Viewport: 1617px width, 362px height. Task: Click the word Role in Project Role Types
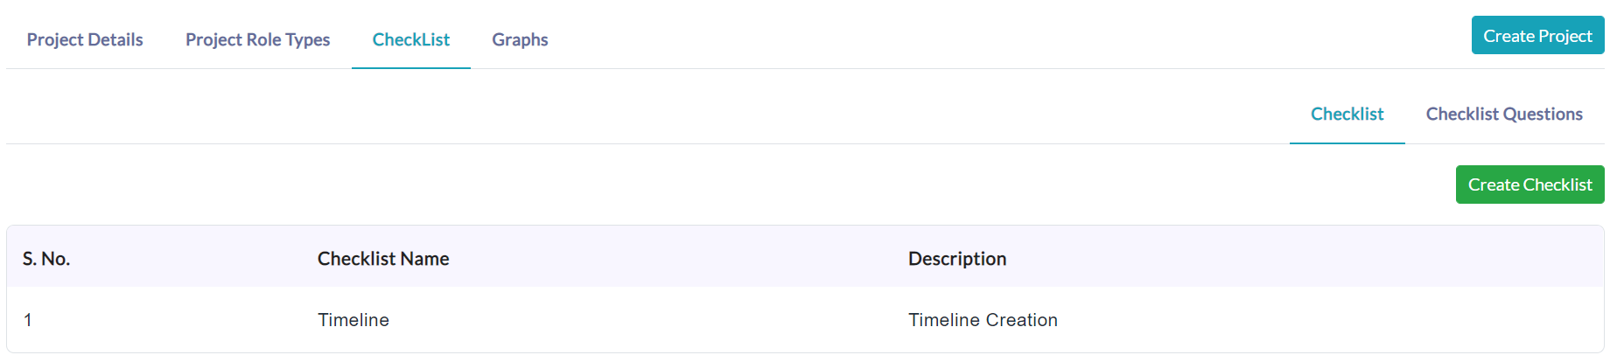pos(263,39)
